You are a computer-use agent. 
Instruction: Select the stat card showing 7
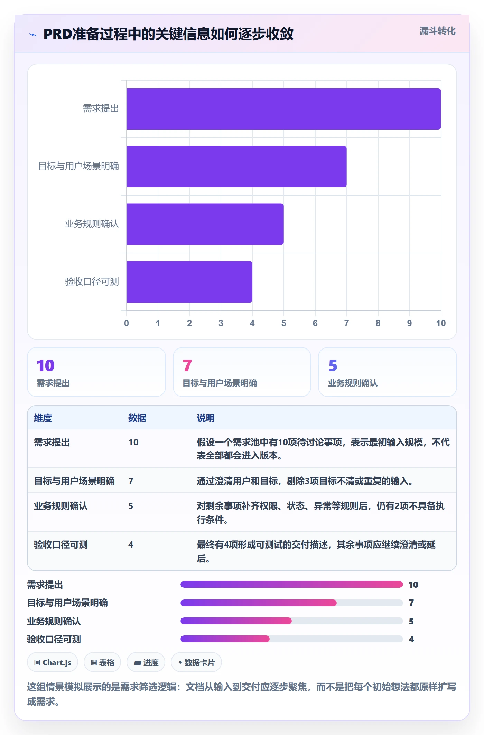(x=242, y=372)
